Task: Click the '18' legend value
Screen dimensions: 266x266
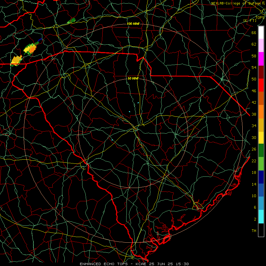Action: [x=254, y=173]
